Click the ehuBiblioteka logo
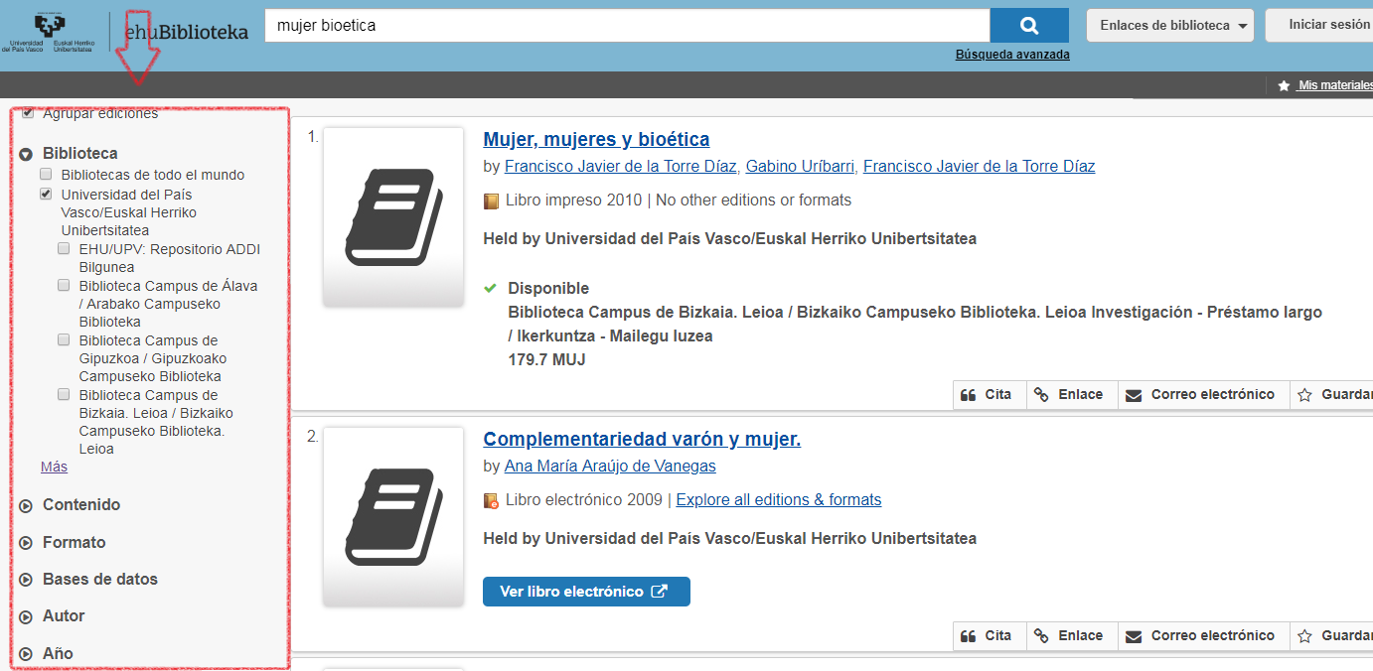This screenshot has height=671, width=1373. 187,32
